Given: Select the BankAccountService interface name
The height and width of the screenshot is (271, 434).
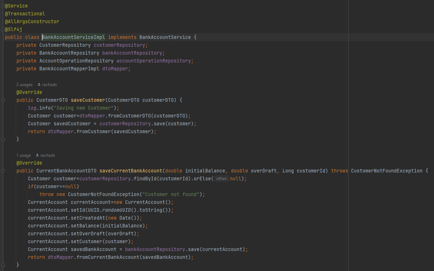Looking at the screenshot, I should (x=165, y=37).
